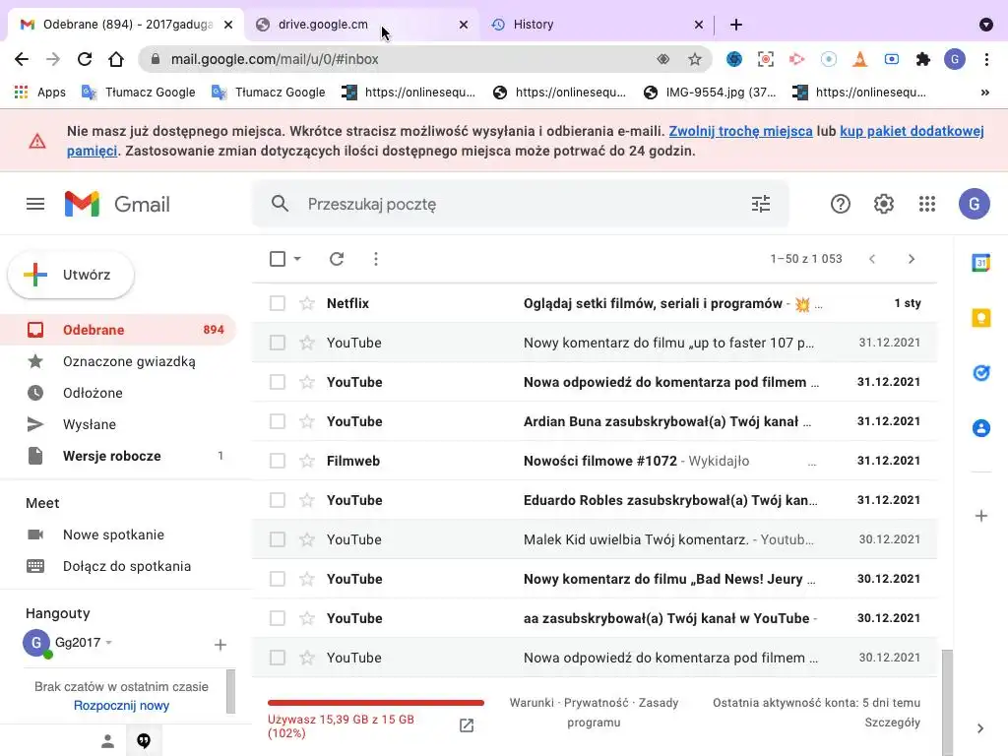Open Chrome tab search dropdown
This screenshot has height=756, width=1008.
coord(986,25)
